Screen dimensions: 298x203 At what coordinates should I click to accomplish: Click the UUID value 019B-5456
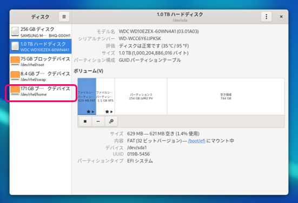138,154
